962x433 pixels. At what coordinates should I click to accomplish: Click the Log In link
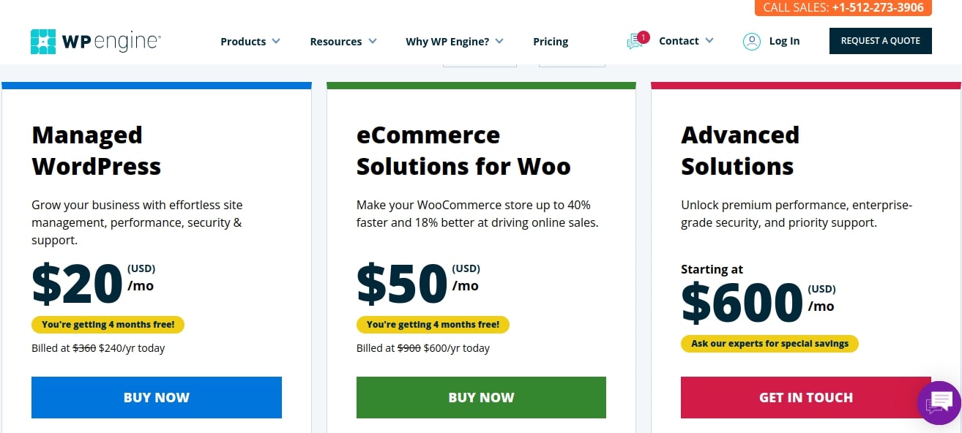[784, 41]
